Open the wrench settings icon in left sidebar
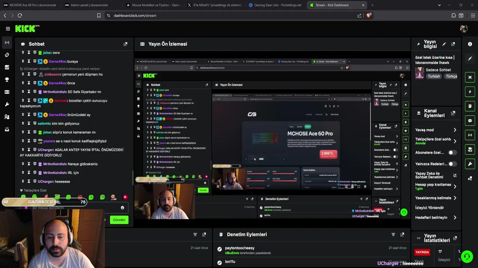 coord(7,105)
